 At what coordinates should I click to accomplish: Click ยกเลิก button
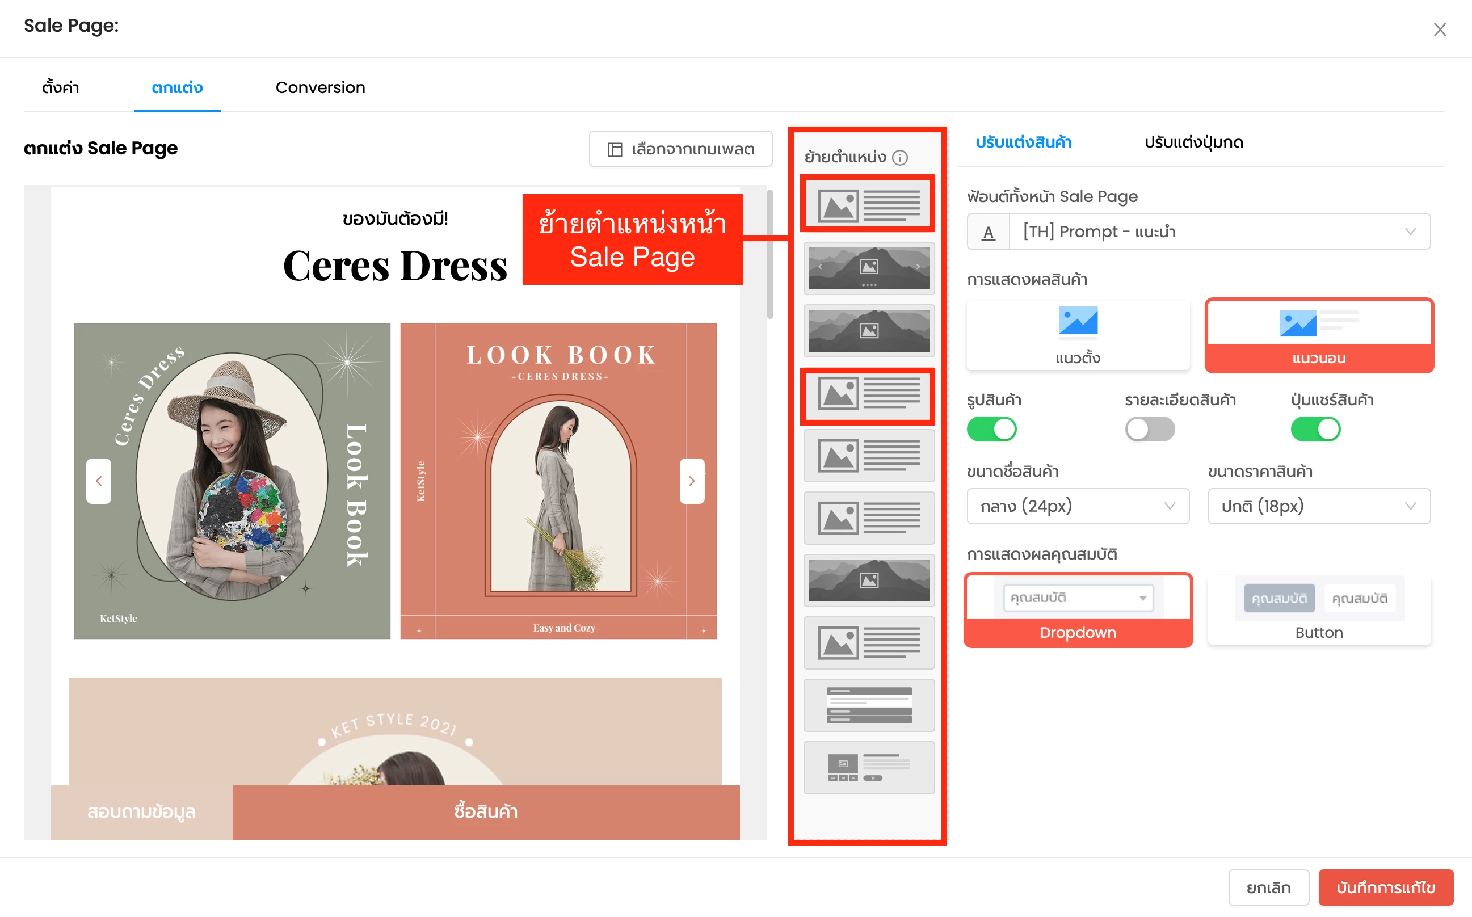(x=1268, y=887)
